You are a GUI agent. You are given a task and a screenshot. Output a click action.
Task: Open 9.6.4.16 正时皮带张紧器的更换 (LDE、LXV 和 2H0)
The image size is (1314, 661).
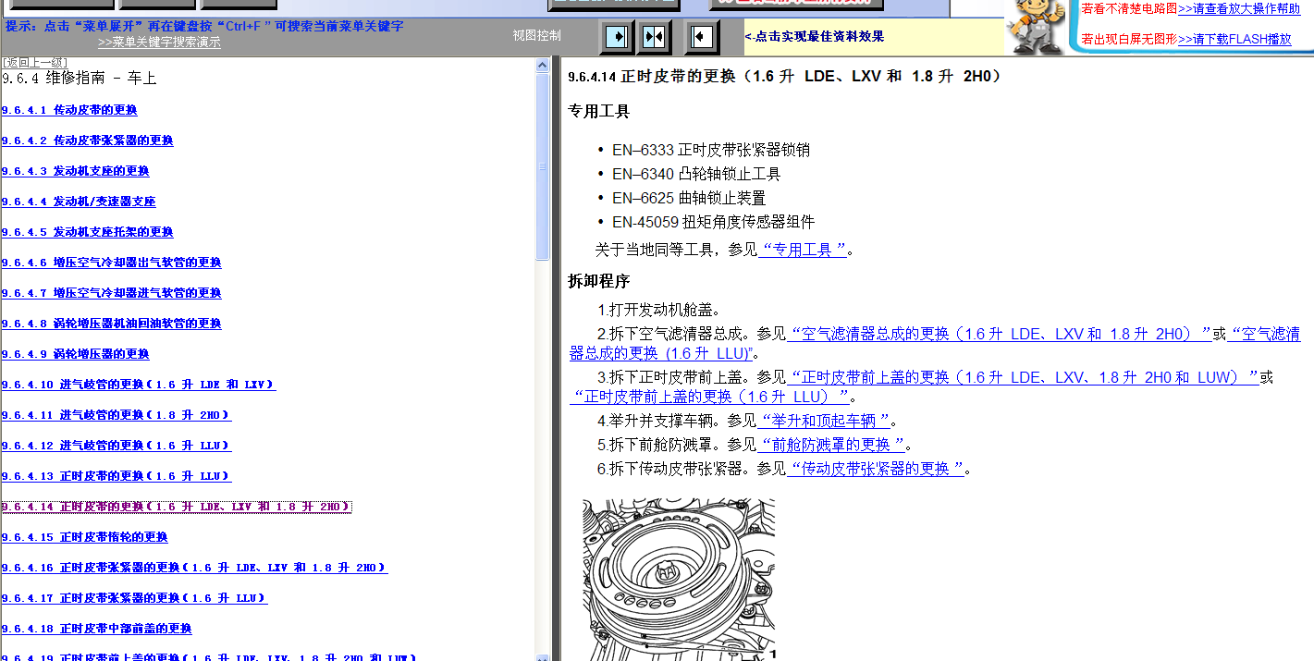click(194, 568)
